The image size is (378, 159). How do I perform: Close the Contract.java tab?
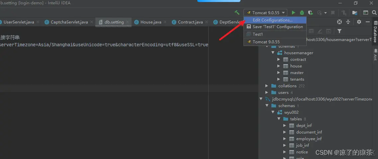tap(207, 22)
